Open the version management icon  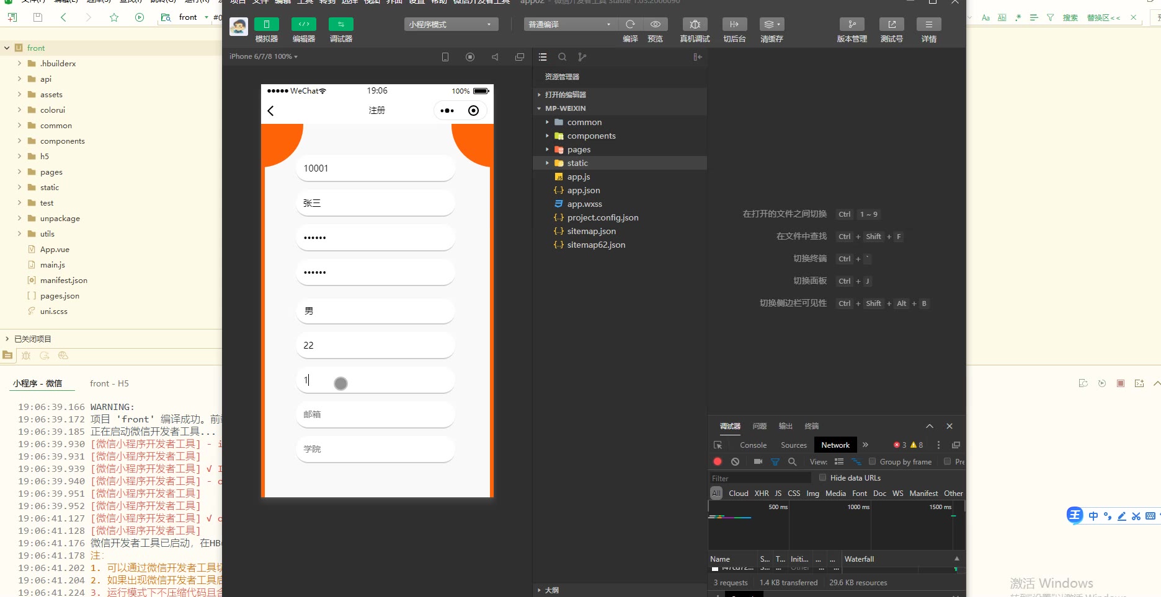(x=852, y=25)
